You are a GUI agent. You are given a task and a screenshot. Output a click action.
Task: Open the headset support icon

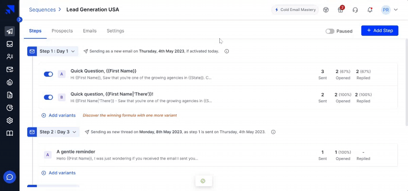[x=355, y=10]
